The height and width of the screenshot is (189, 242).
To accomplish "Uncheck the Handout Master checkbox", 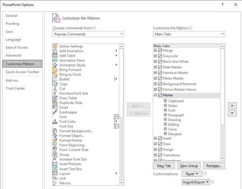I will 160,72.
